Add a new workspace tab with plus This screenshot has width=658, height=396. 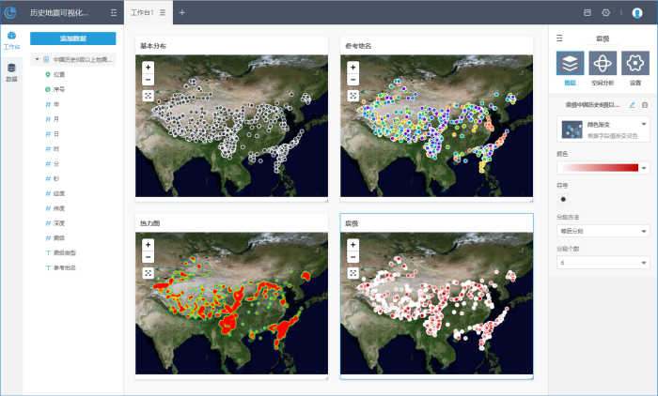(x=182, y=13)
